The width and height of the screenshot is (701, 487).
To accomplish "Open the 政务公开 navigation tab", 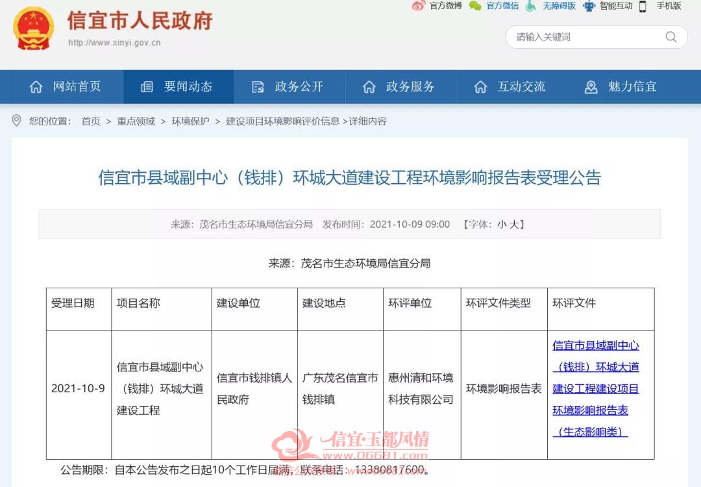I will [x=289, y=87].
